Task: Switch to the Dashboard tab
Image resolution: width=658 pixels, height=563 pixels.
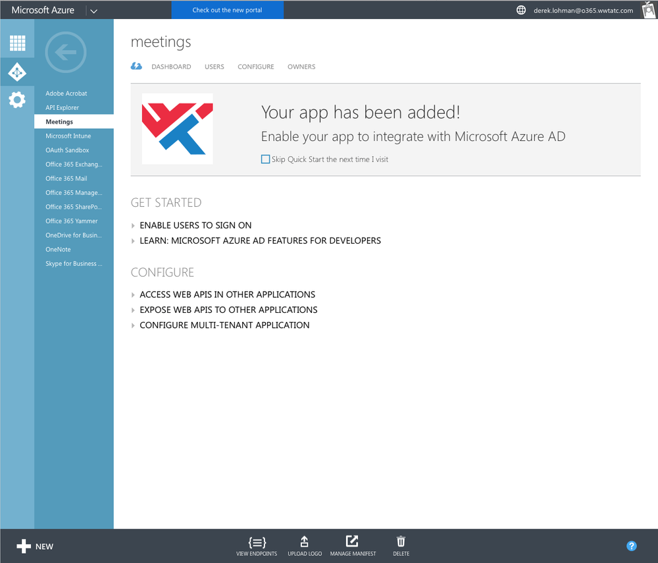Action: 171,67
